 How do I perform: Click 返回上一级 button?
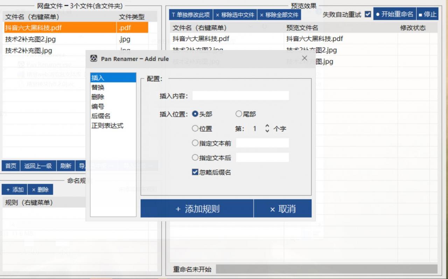pyautogui.click(x=38, y=166)
